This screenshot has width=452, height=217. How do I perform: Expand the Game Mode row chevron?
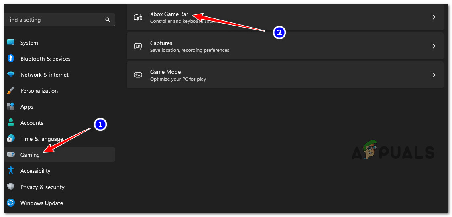pyautogui.click(x=434, y=75)
